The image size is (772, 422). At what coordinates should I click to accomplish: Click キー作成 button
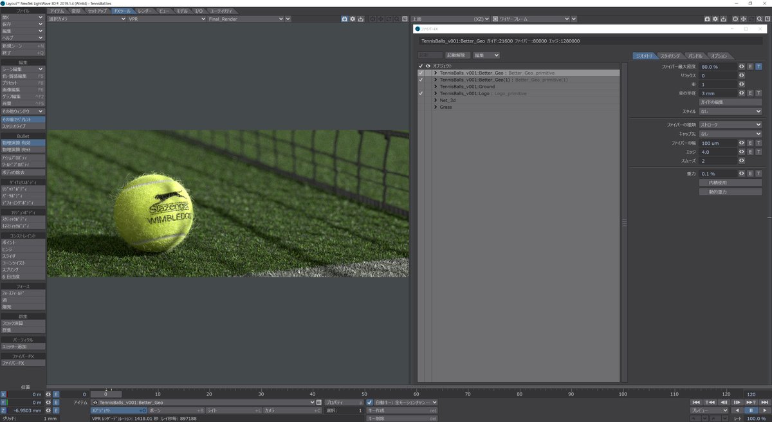(402, 410)
